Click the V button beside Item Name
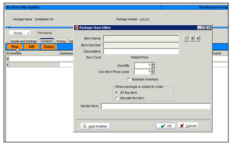The width and height of the screenshot is (233, 146). click(198, 39)
